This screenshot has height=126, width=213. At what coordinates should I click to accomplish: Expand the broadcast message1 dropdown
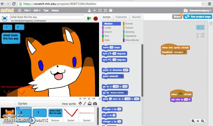tap(185, 52)
